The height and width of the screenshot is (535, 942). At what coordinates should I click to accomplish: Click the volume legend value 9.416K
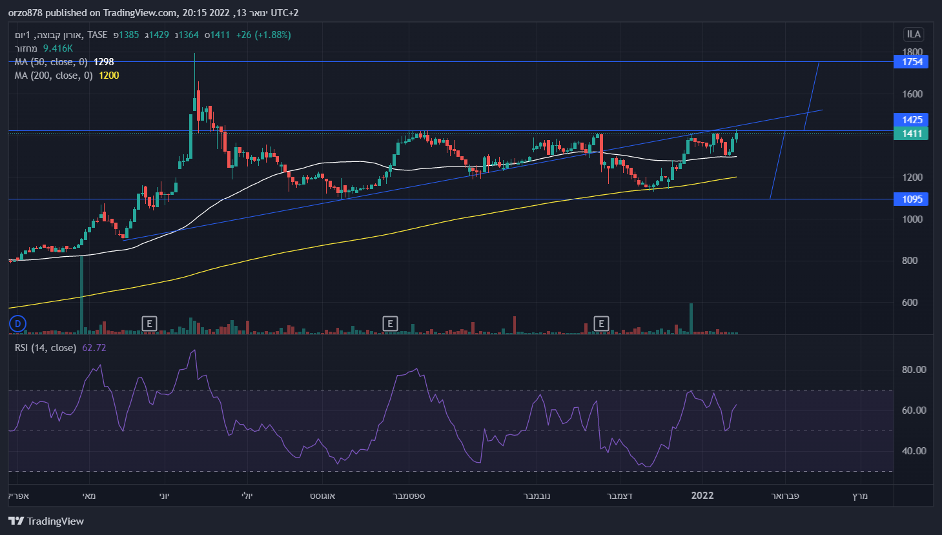coord(58,48)
